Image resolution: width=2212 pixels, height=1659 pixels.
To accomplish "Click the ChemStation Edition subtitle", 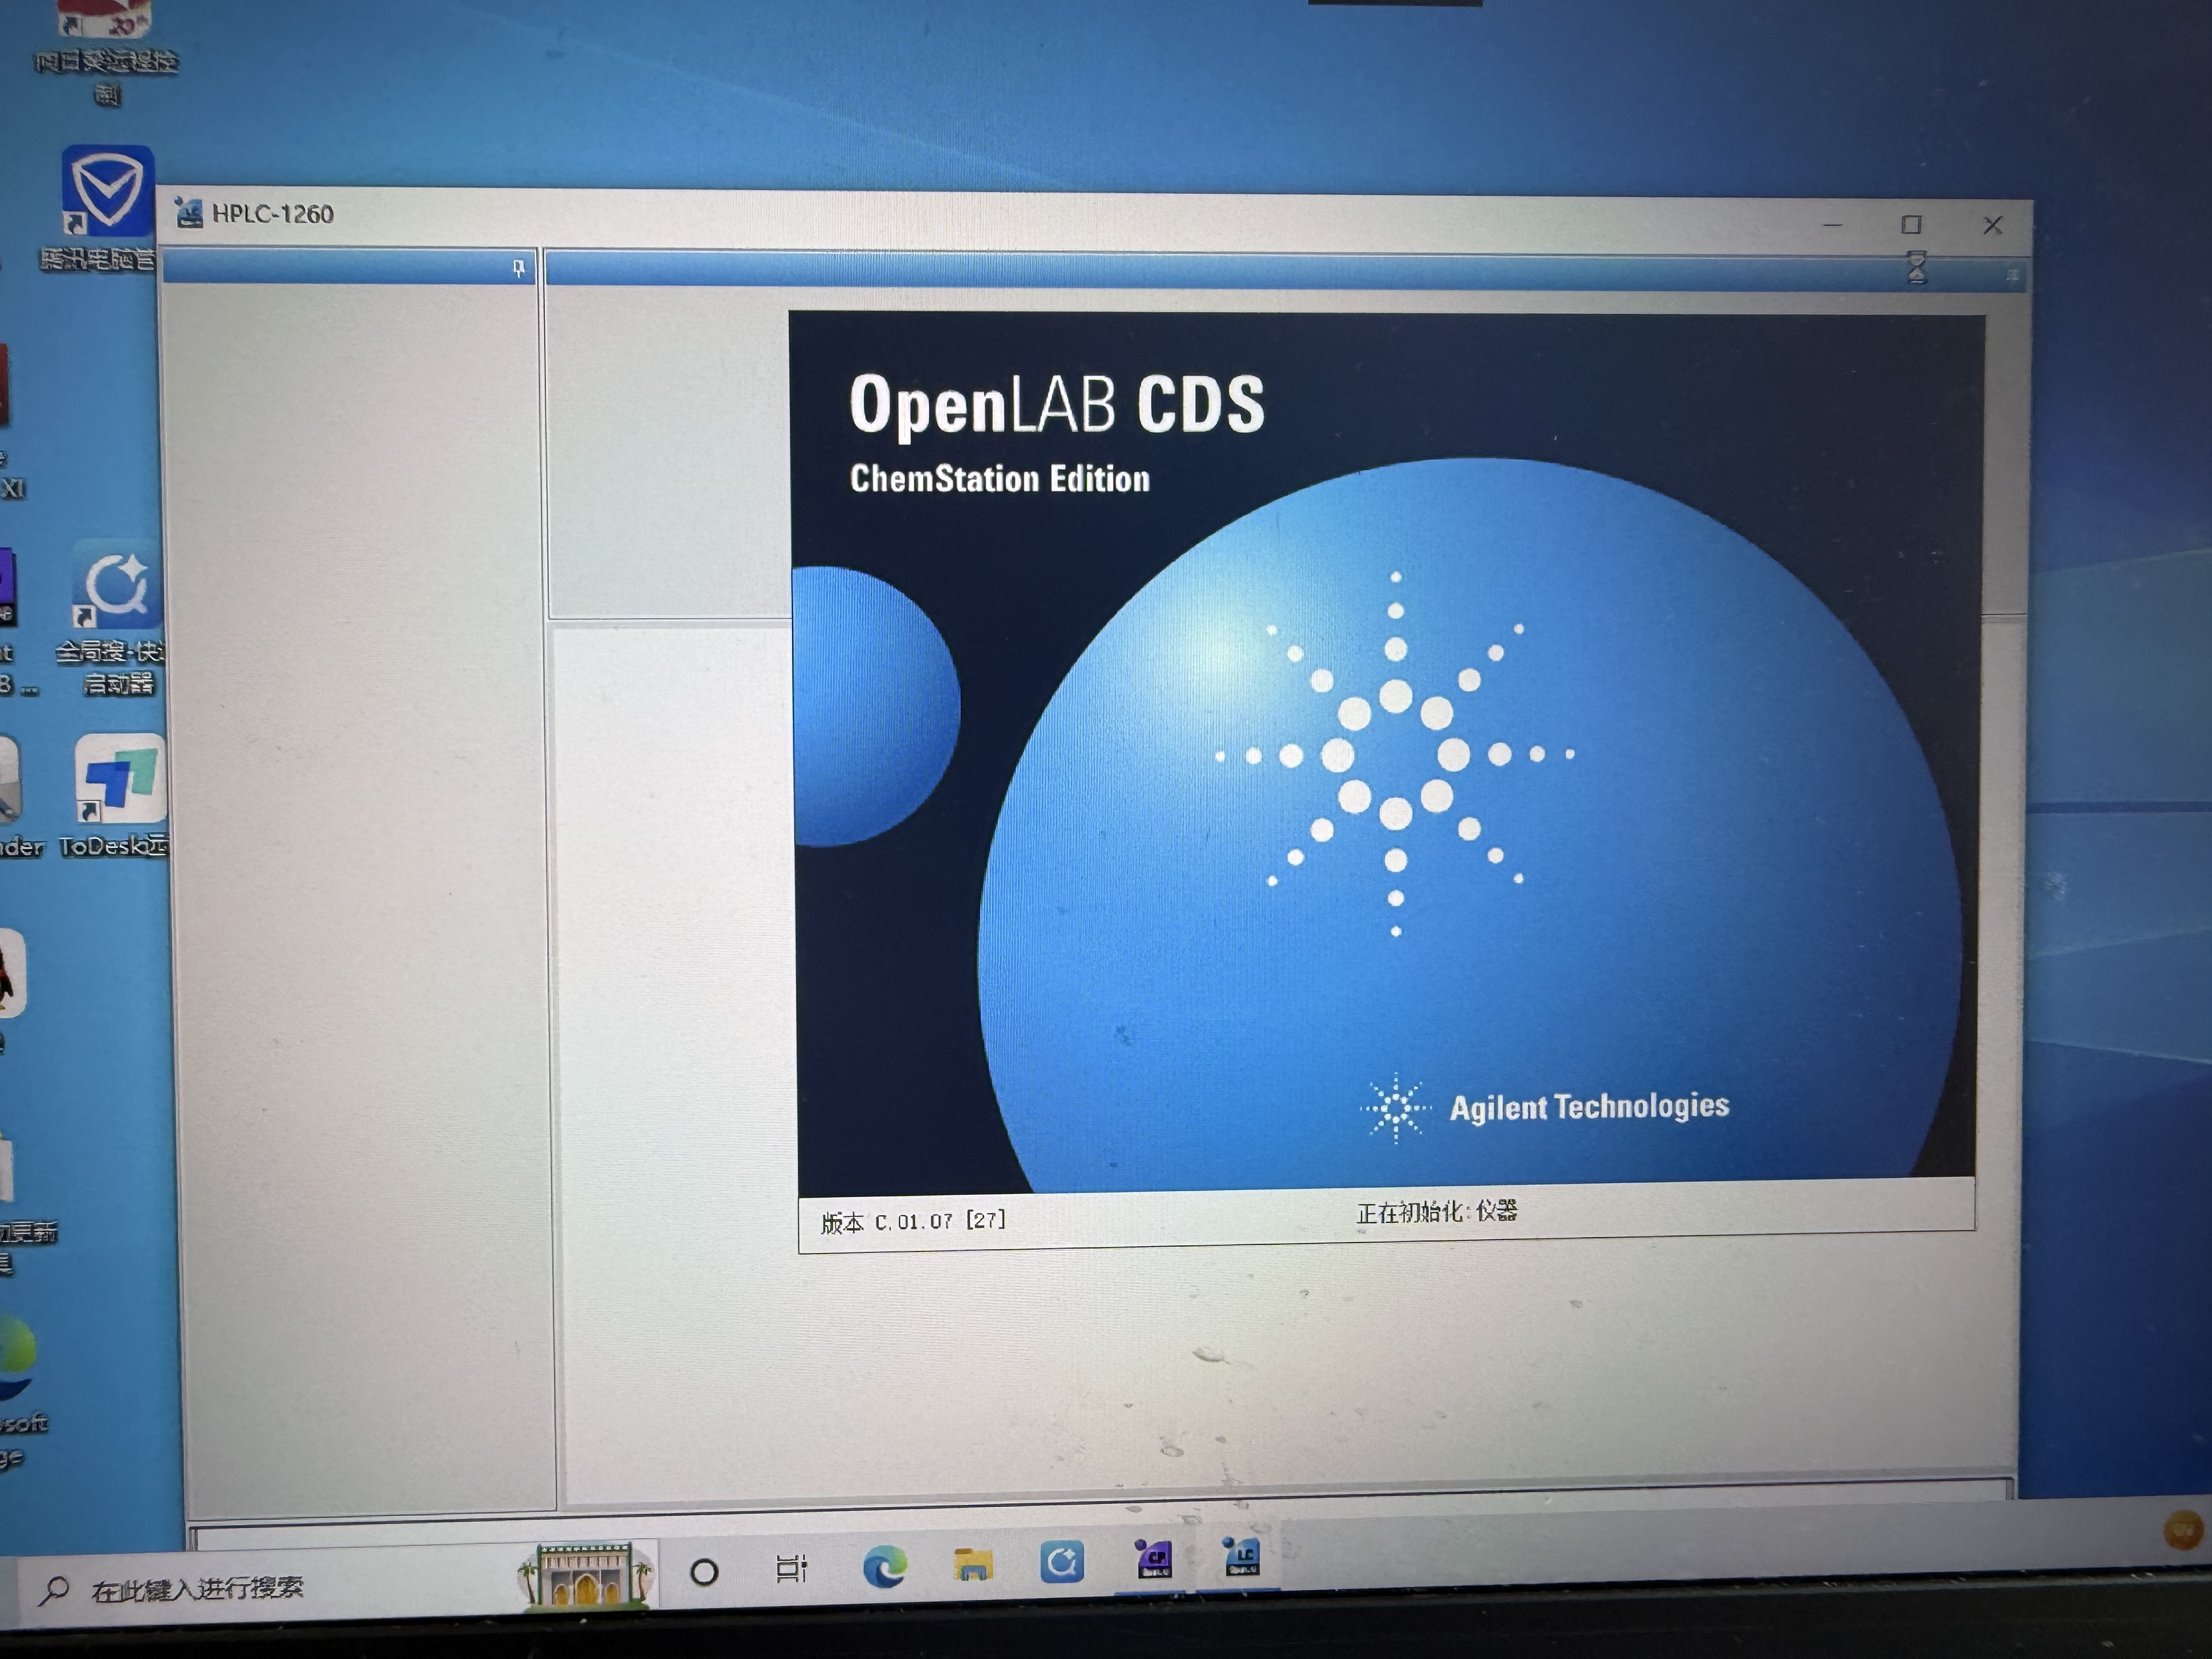I will [x=999, y=479].
